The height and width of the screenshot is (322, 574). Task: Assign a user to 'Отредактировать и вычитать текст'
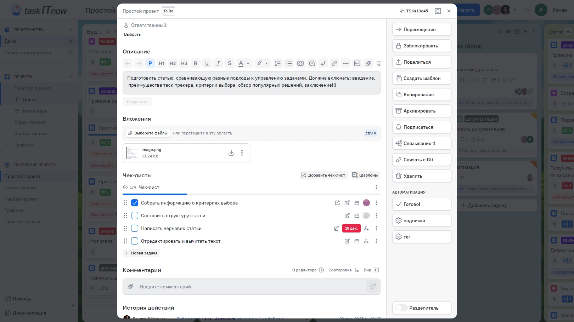coord(366,241)
